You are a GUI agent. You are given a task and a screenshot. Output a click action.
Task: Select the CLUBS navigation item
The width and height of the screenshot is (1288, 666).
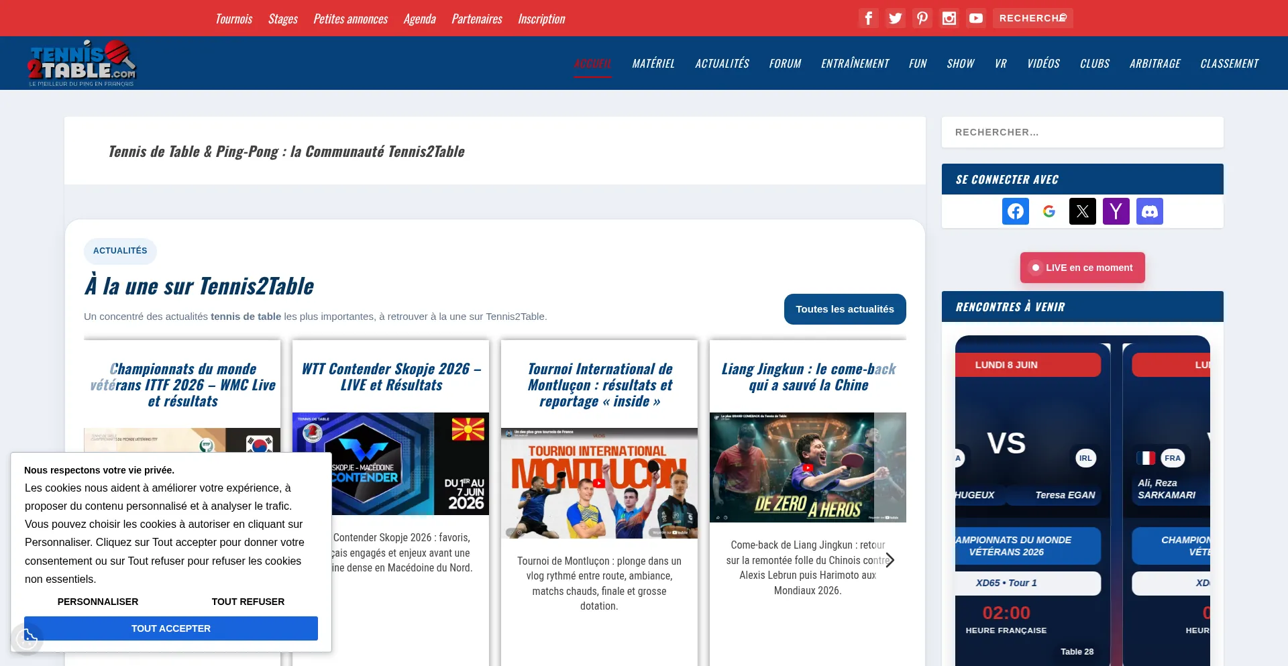click(x=1095, y=64)
